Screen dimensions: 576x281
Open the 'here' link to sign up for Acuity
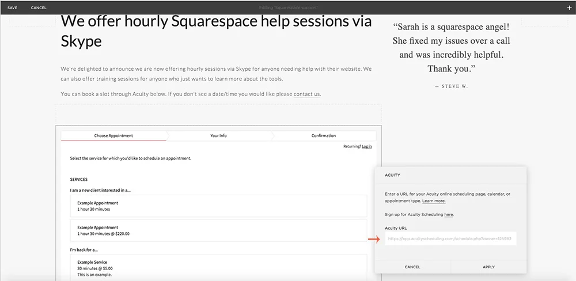[x=449, y=215]
